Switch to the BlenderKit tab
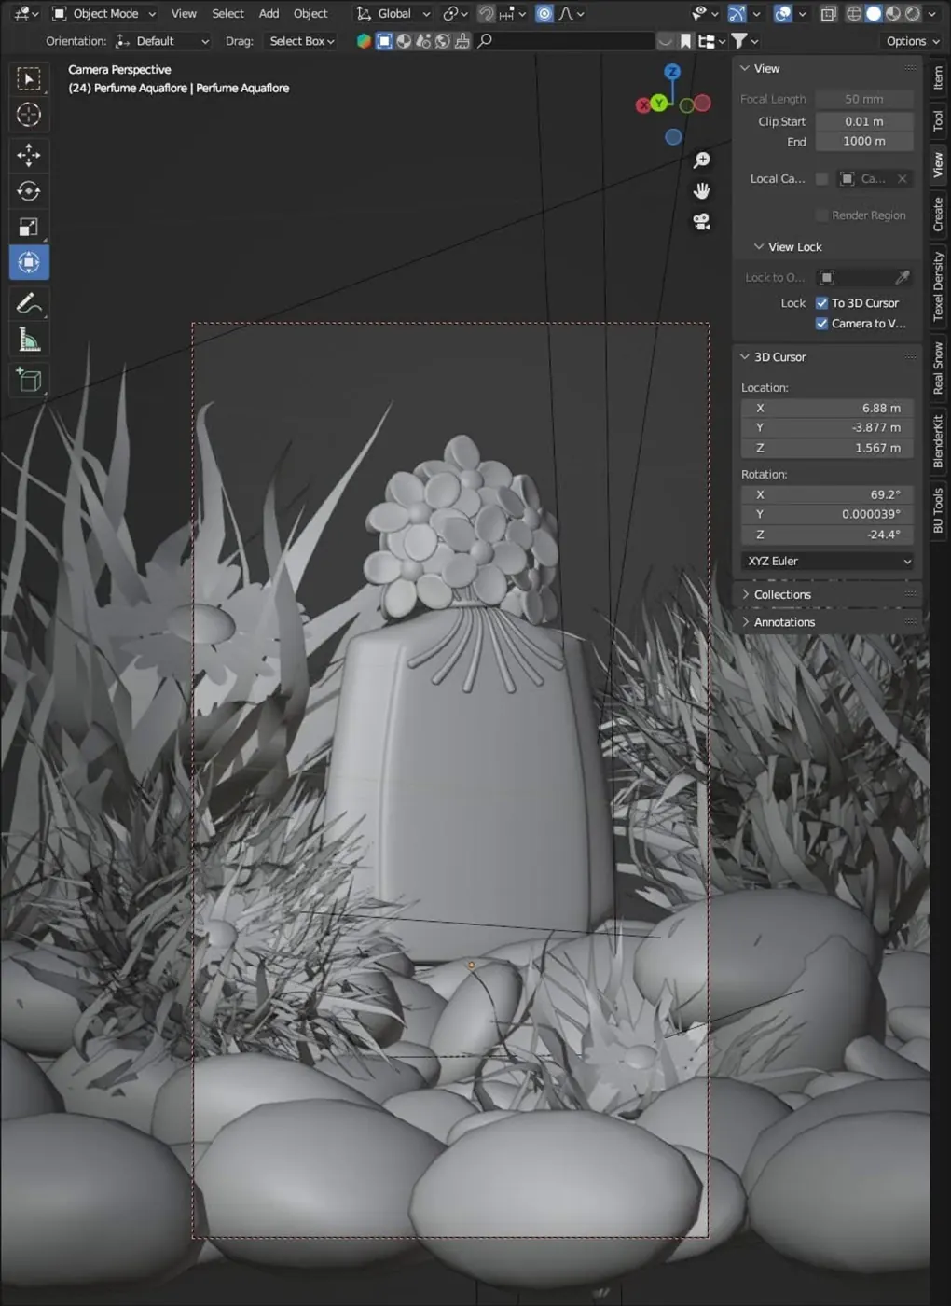Screen dimensions: 951x1306 (939, 441)
